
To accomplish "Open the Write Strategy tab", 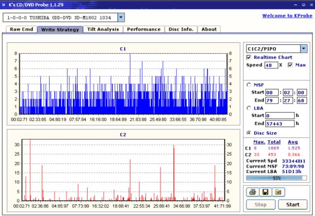I will point(60,30).
